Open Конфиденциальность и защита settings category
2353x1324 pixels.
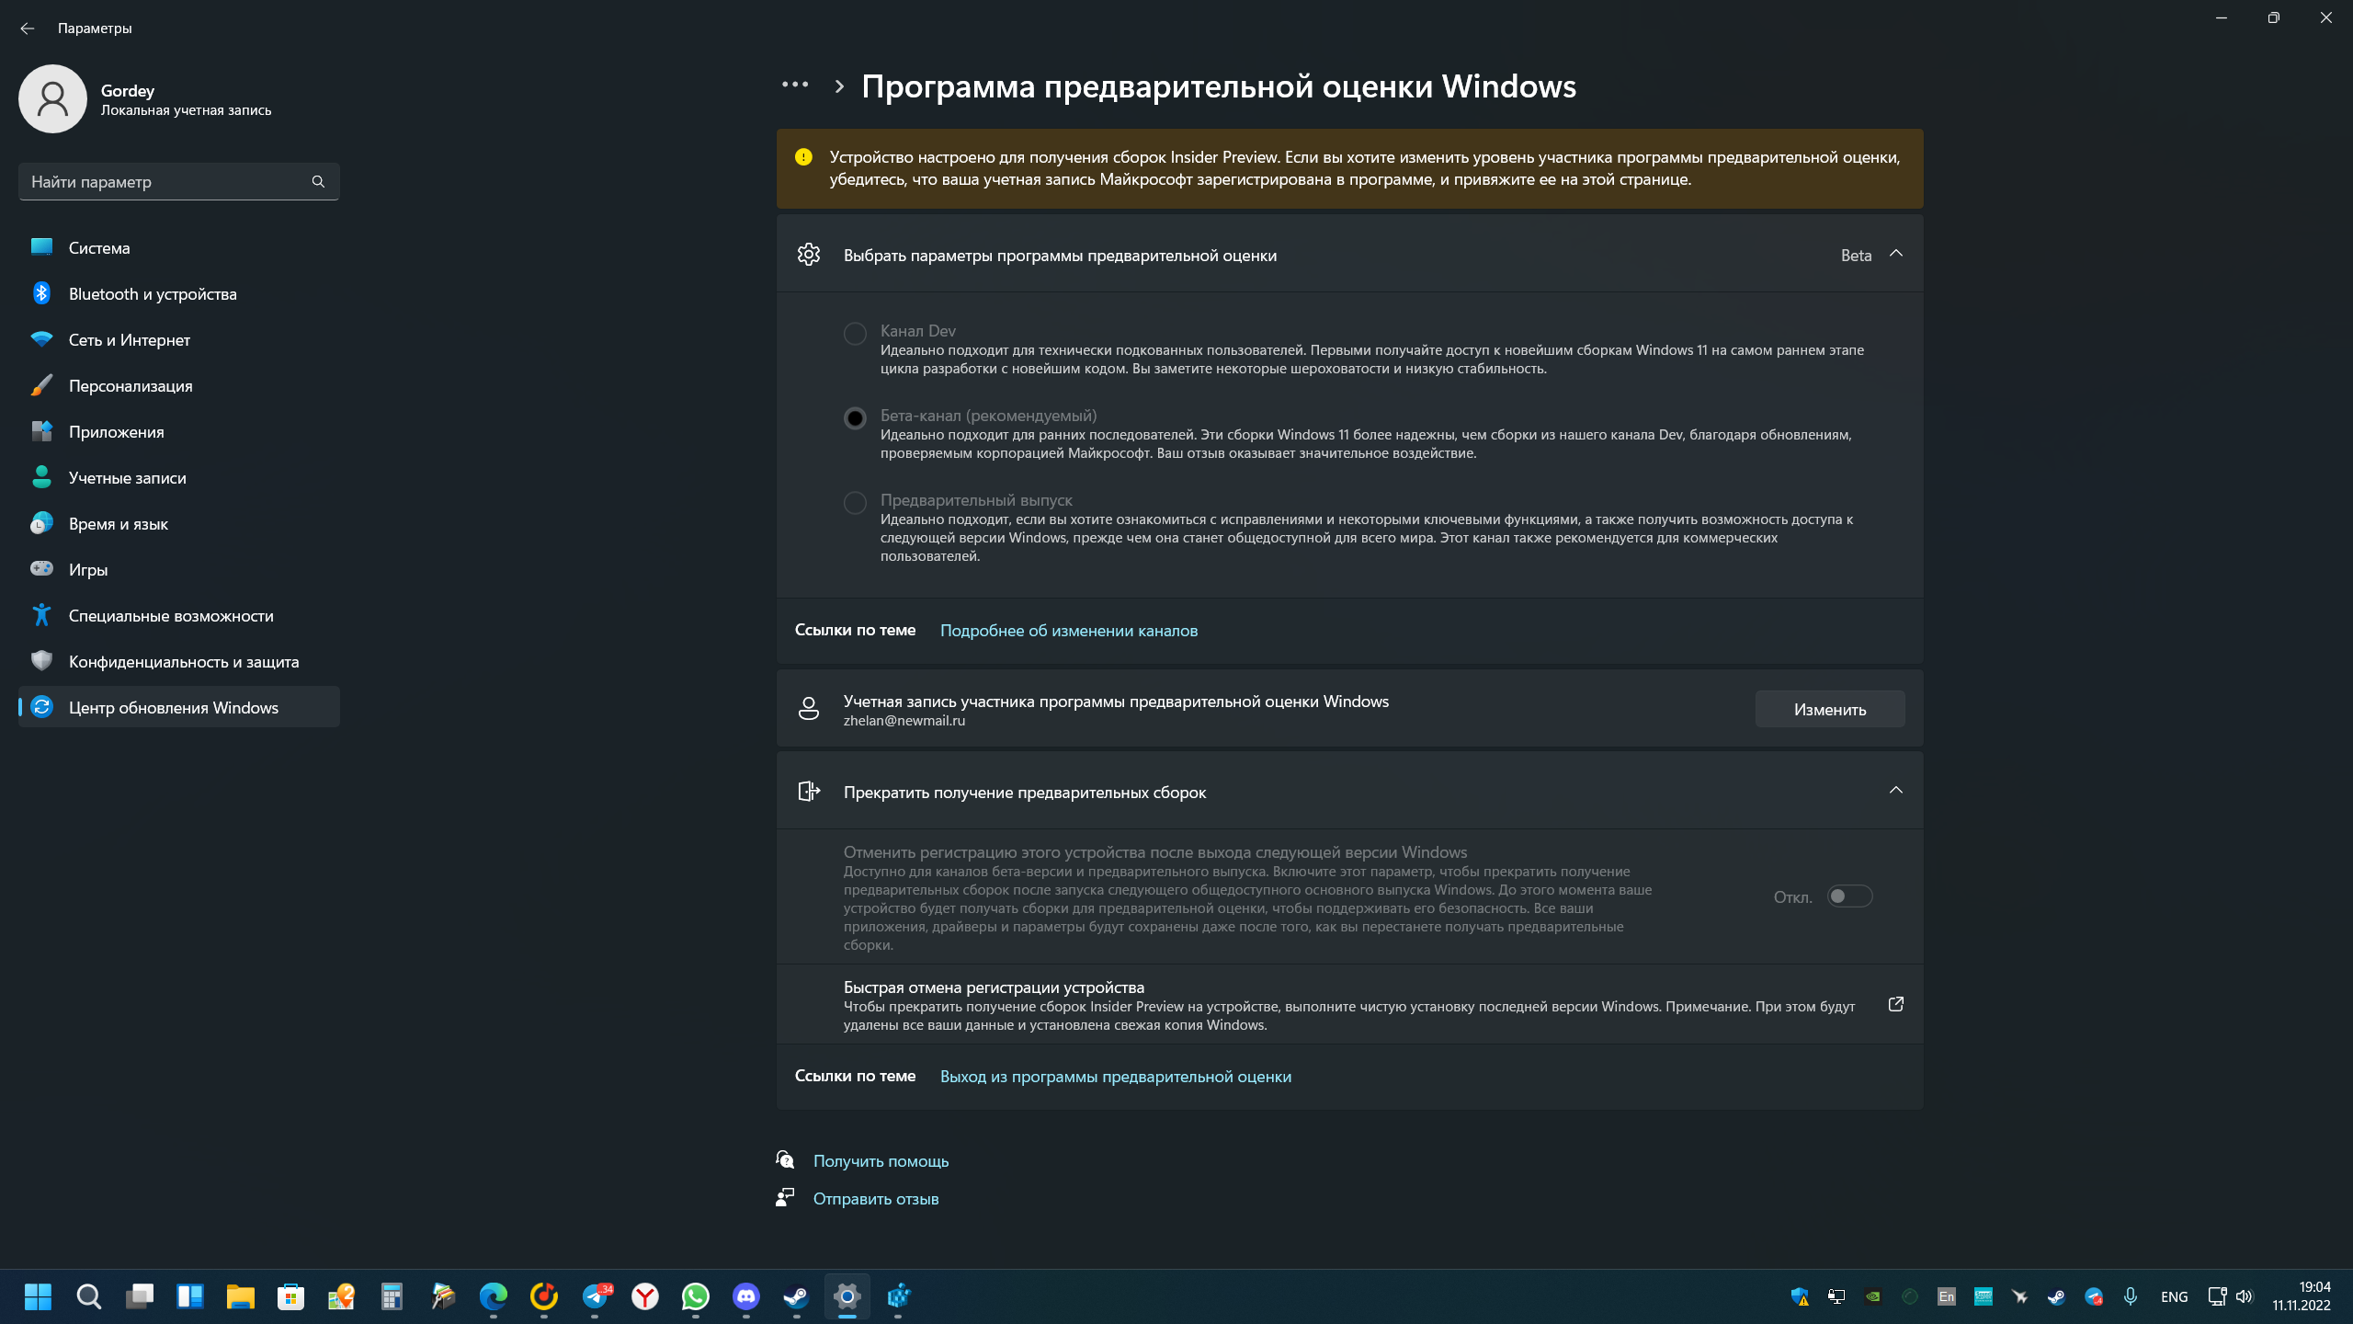(x=184, y=662)
